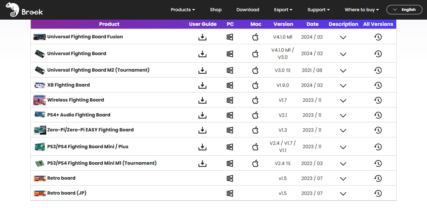Open version history for XB Fighting Board

click(x=378, y=85)
